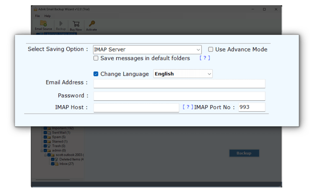Image resolution: width=316 pixels, height=196 pixels.
Task: Uncheck the Deleted Items checkbox
Action: (x=53, y=160)
